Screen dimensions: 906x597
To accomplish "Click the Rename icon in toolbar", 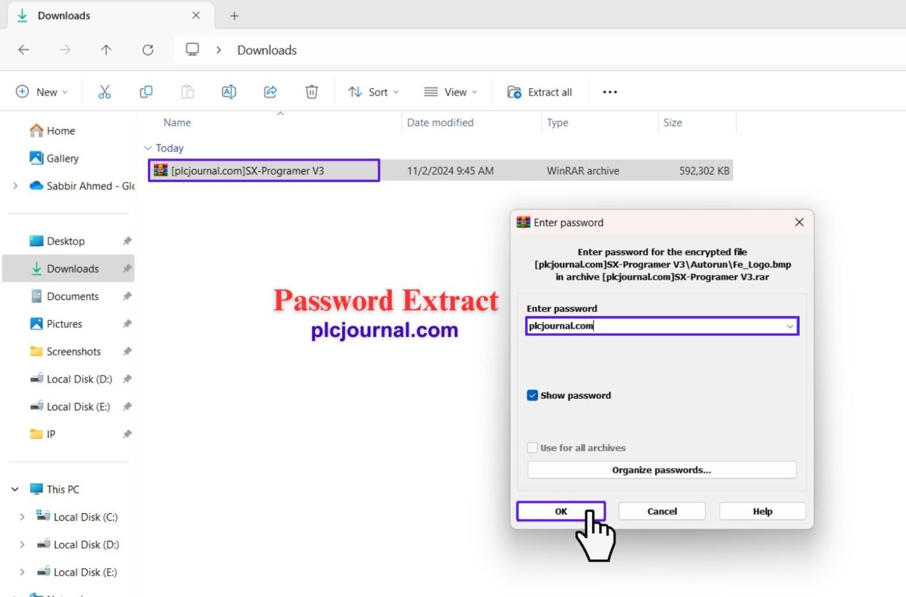I will [x=229, y=92].
